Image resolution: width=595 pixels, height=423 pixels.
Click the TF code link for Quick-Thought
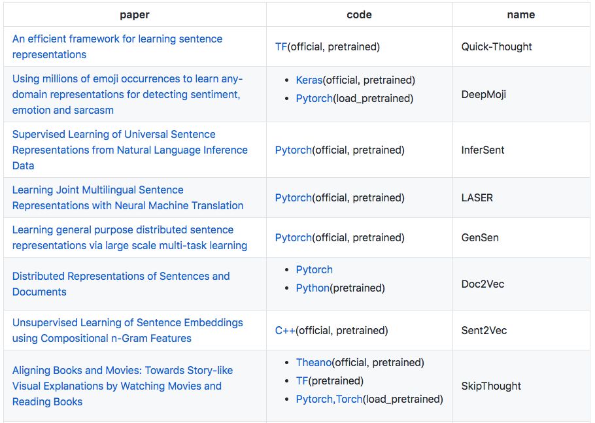[281, 47]
